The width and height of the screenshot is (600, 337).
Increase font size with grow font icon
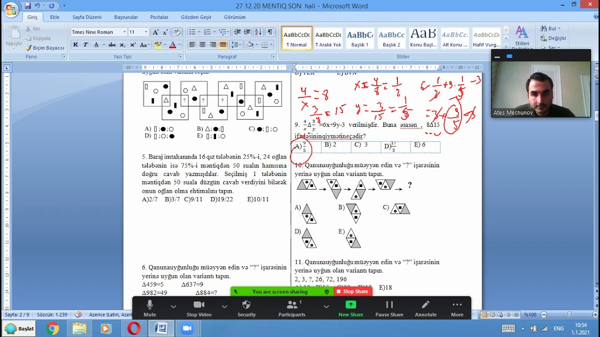coord(156,32)
